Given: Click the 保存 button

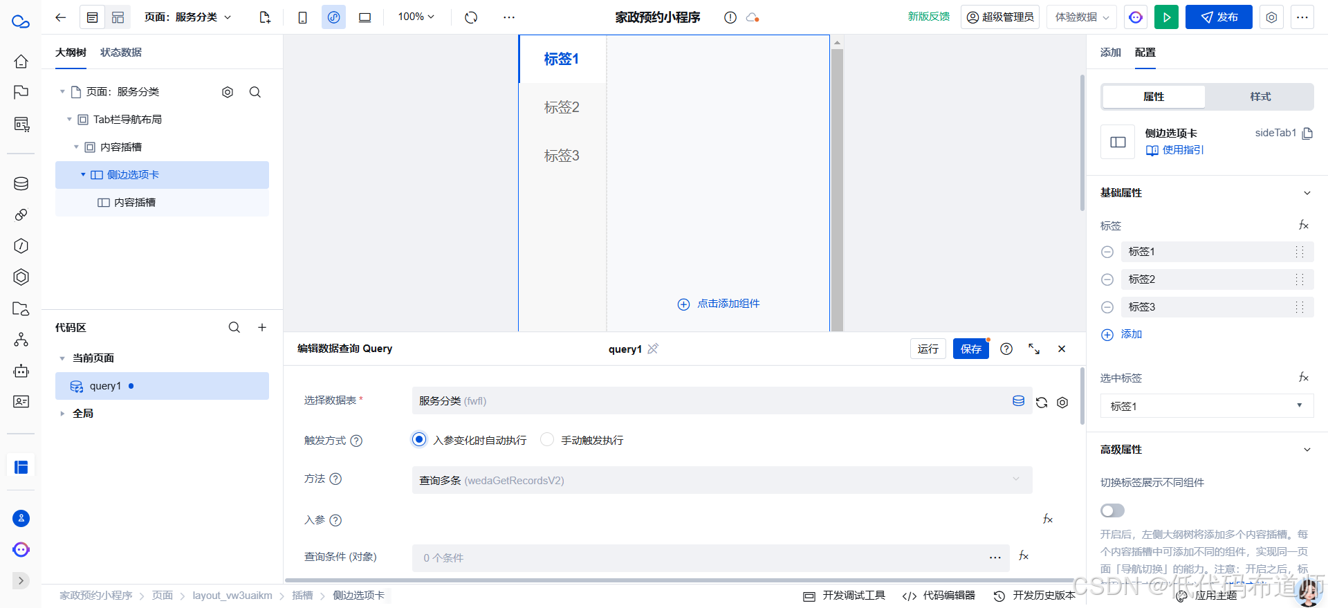Looking at the screenshot, I should (x=971, y=349).
